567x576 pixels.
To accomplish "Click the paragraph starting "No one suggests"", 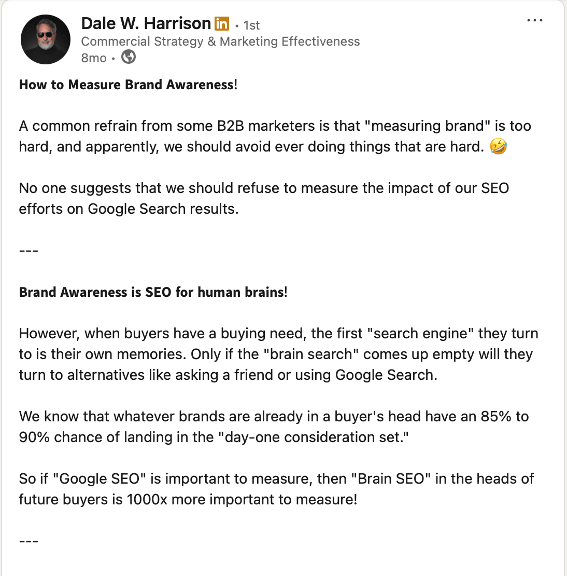I will pos(264,198).
